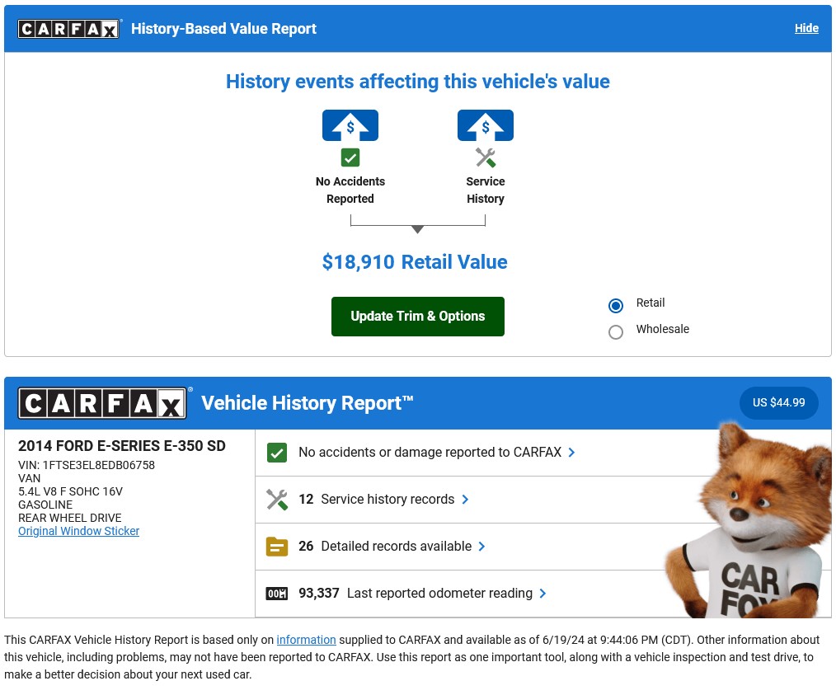
Task: Expand the Detailed records available chevron
Action: click(482, 547)
